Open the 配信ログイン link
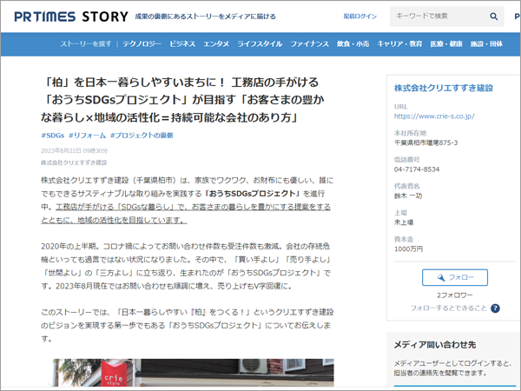This screenshot has height=391, width=521. point(360,17)
